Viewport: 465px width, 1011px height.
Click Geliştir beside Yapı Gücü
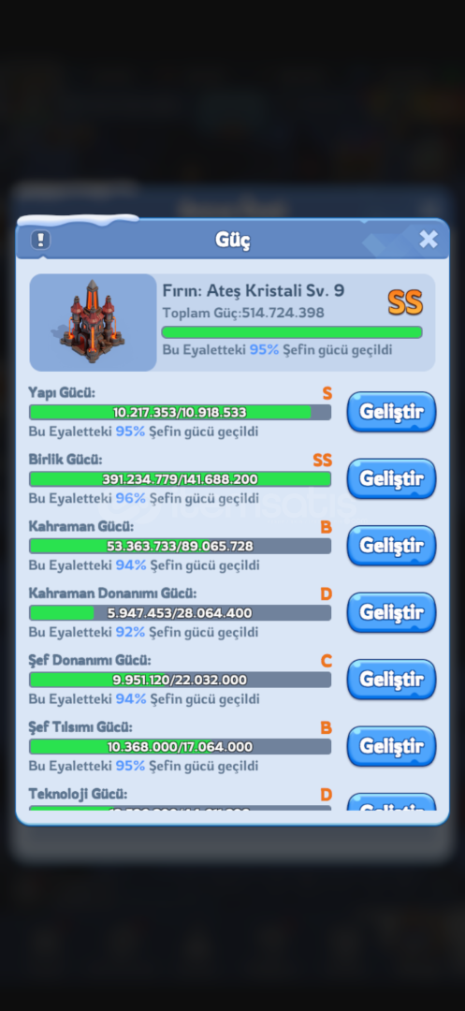click(392, 412)
